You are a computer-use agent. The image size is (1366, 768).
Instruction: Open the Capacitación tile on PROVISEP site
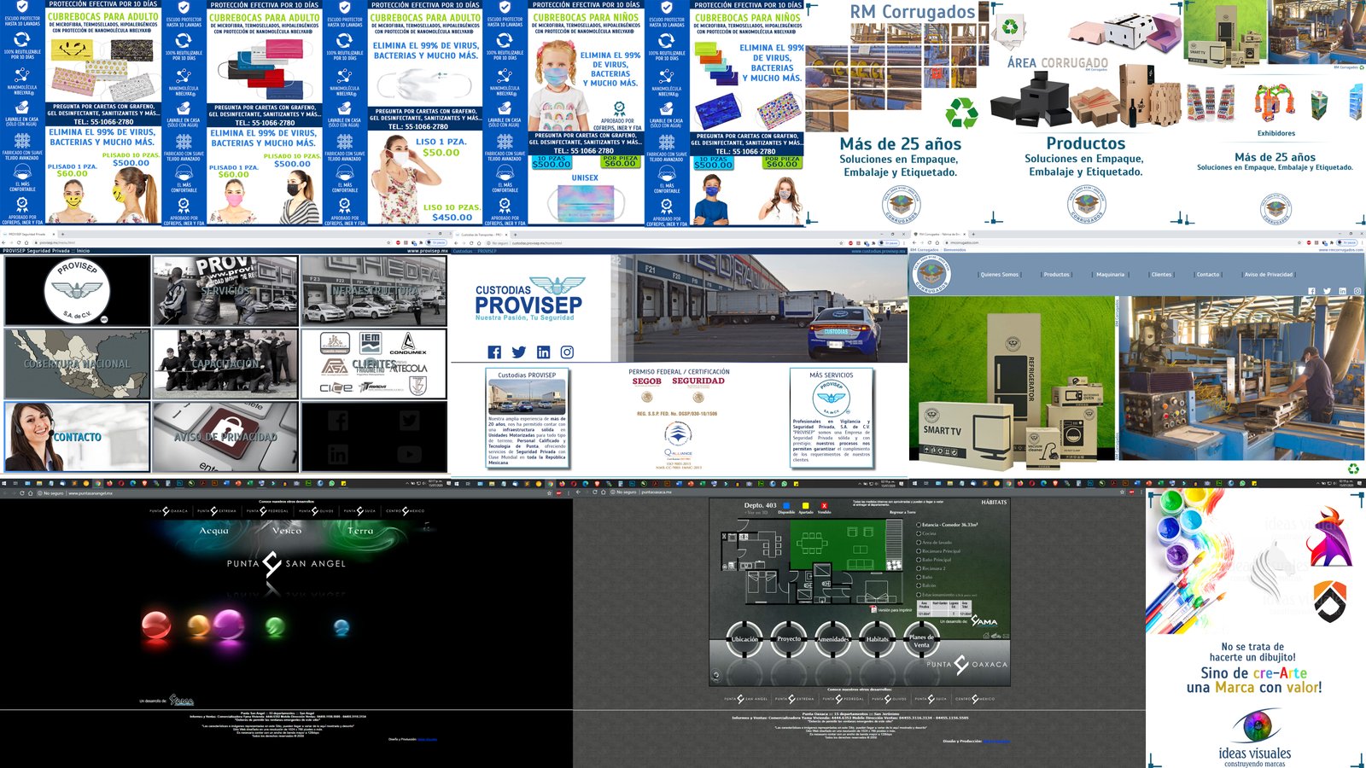(x=225, y=364)
